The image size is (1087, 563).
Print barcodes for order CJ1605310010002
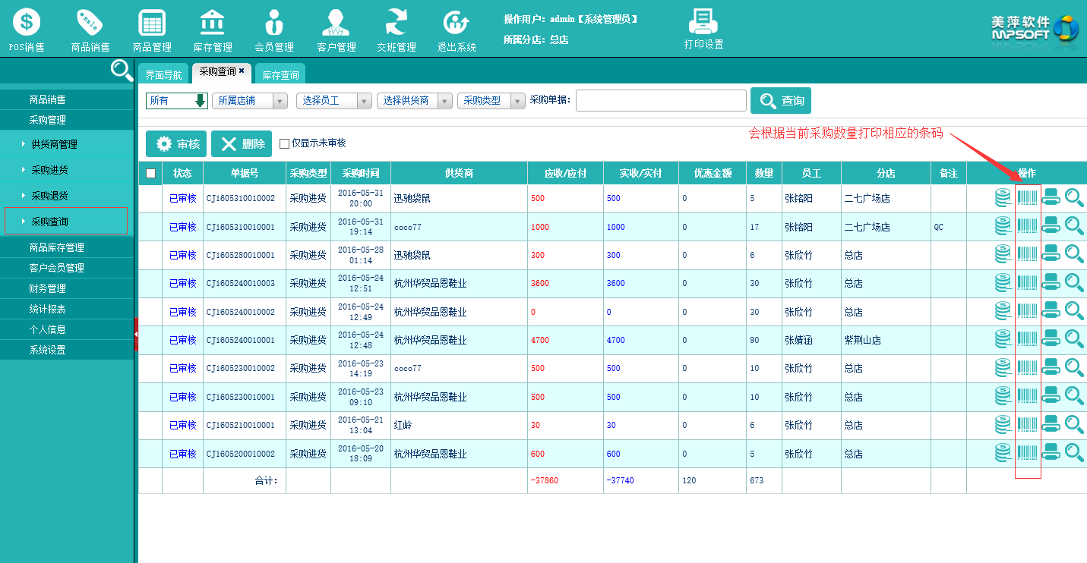pos(1028,198)
